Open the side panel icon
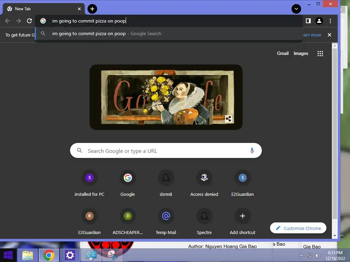Image resolution: width=350 pixels, height=262 pixels. click(x=308, y=21)
